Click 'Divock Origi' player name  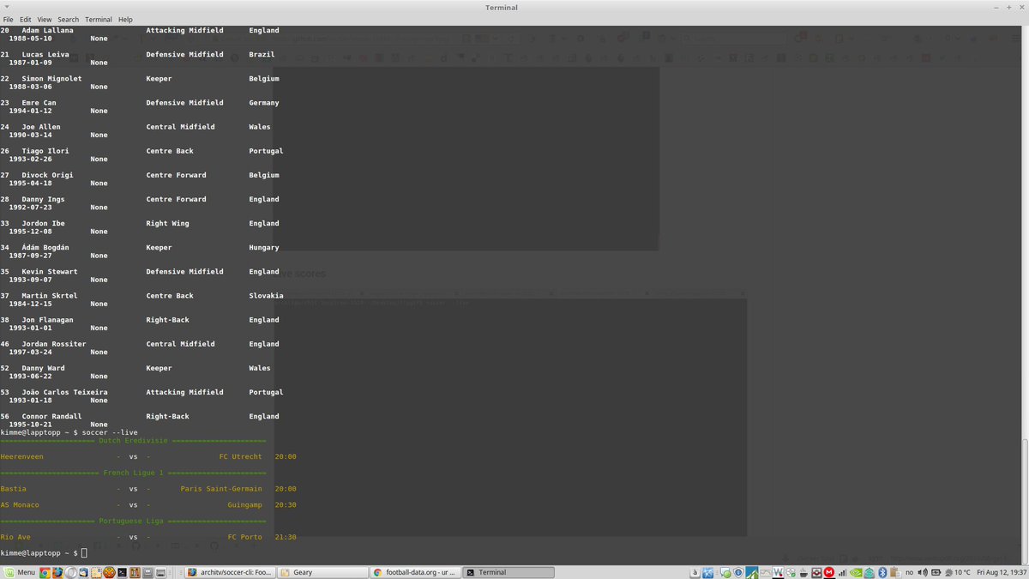click(48, 175)
